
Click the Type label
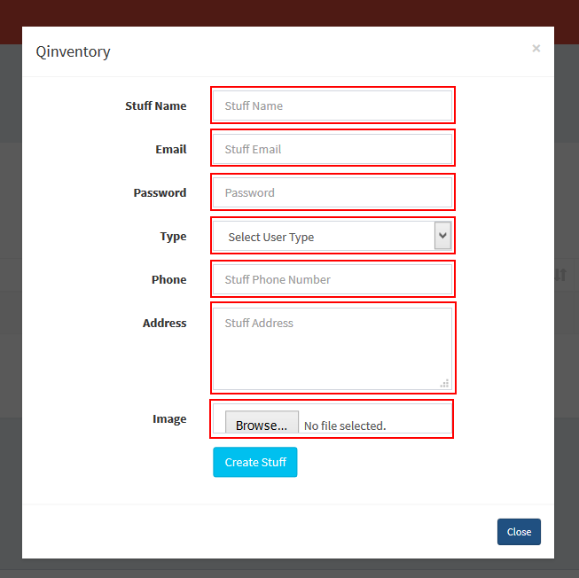173,236
